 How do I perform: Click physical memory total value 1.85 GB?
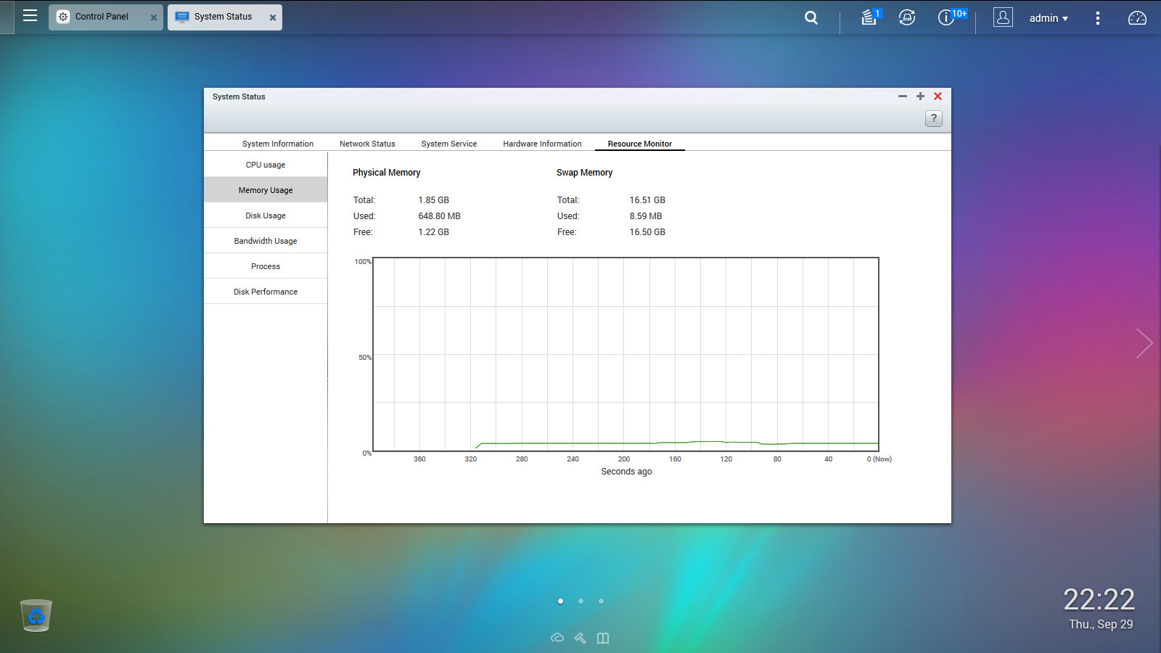coord(433,200)
